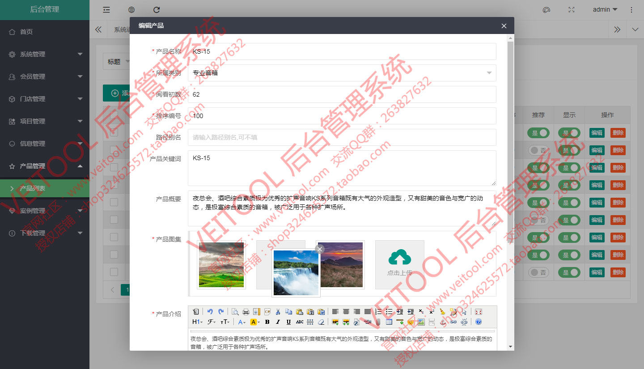The height and width of the screenshot is (369, 644).
Task: Toggle HTML source view in editor
Action: pyautogui.click(x=196, y=312)
